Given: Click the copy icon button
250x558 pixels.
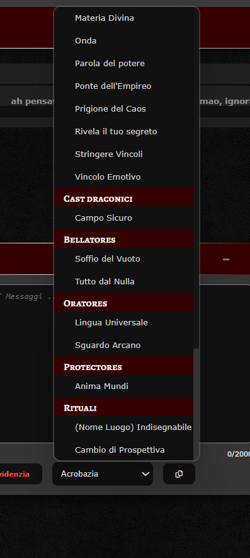Looking at the screenshot, I should (x=179, y=474).
